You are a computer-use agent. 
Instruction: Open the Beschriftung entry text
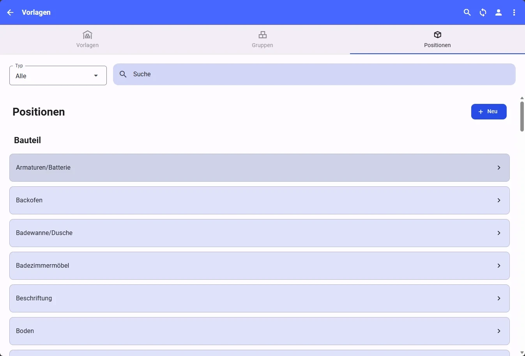click(x=34, y=298)
